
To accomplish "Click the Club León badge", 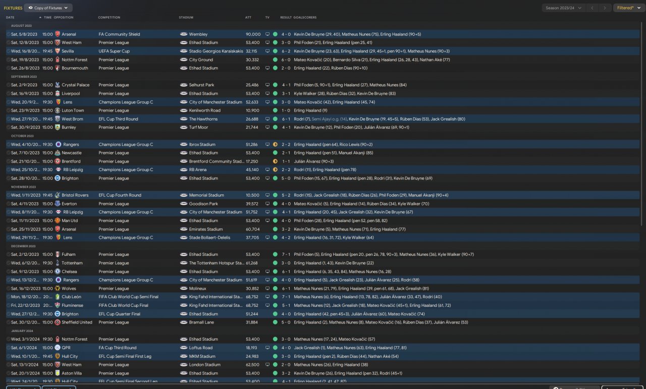I will coord(58,297).
